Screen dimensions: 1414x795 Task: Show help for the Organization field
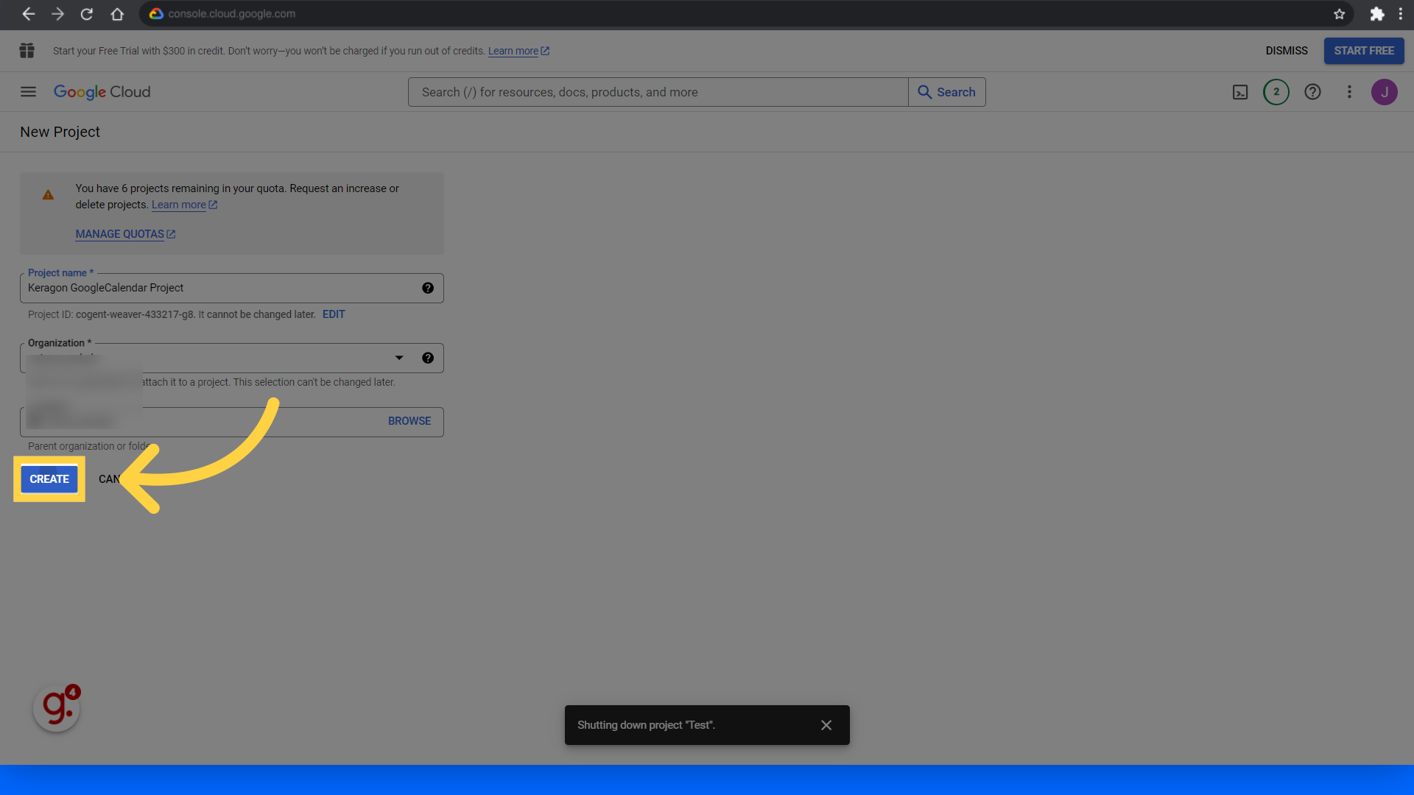coord(428,358)
